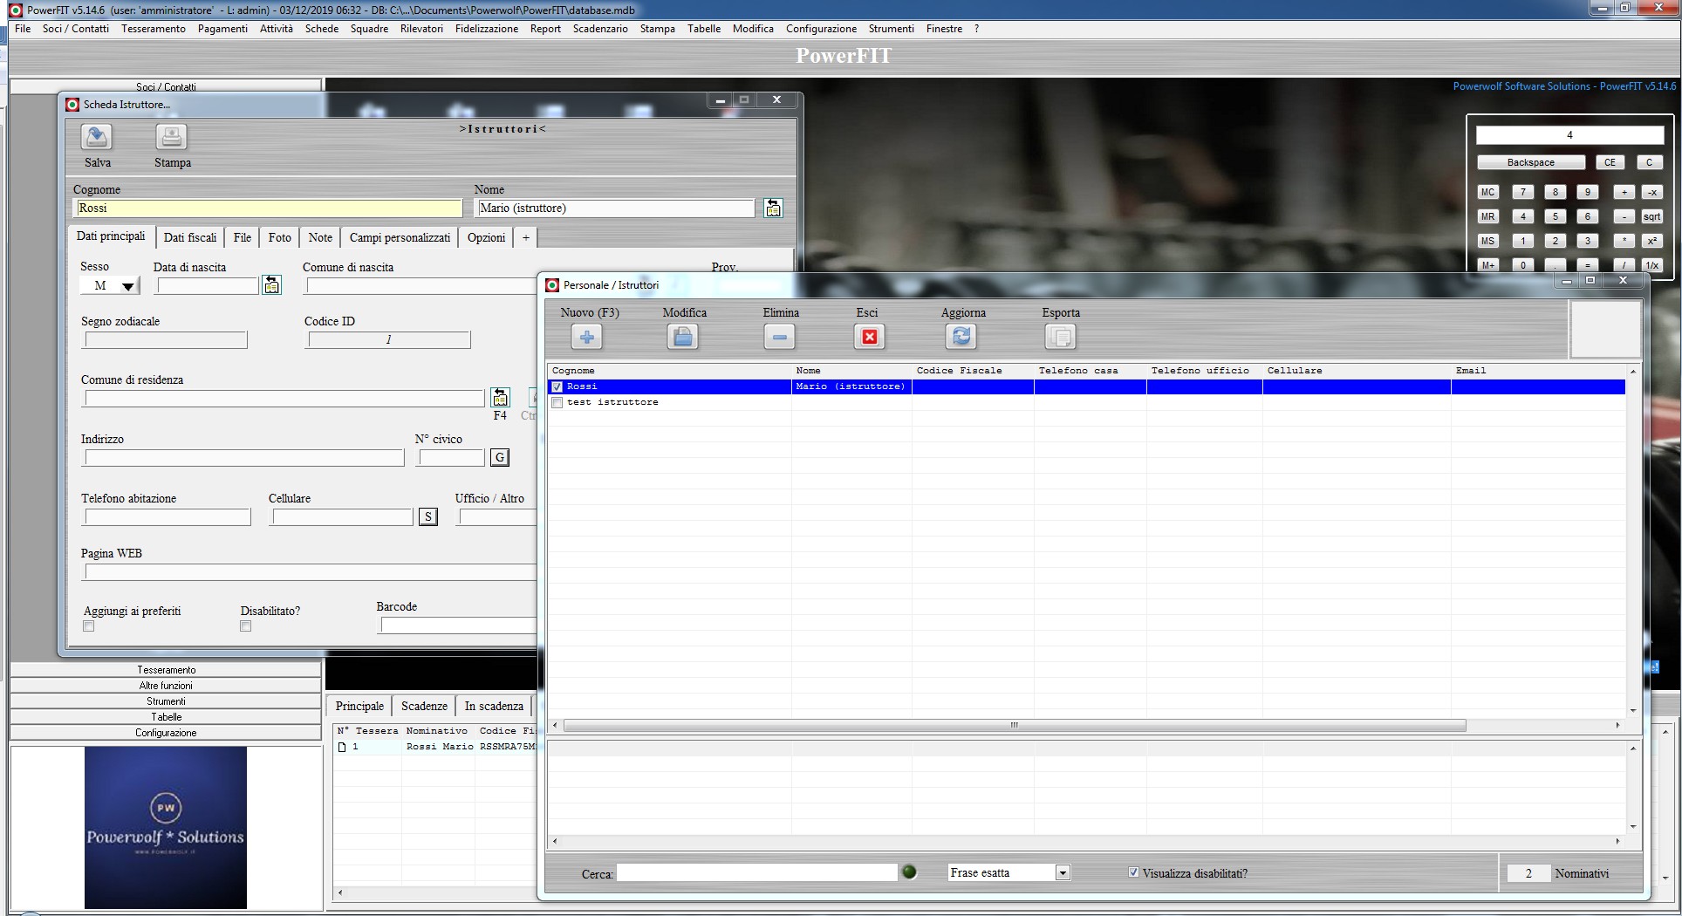This screenshot has height=916, width=1682.
Task: Click calculator MR memory key
Action: 1488,216
